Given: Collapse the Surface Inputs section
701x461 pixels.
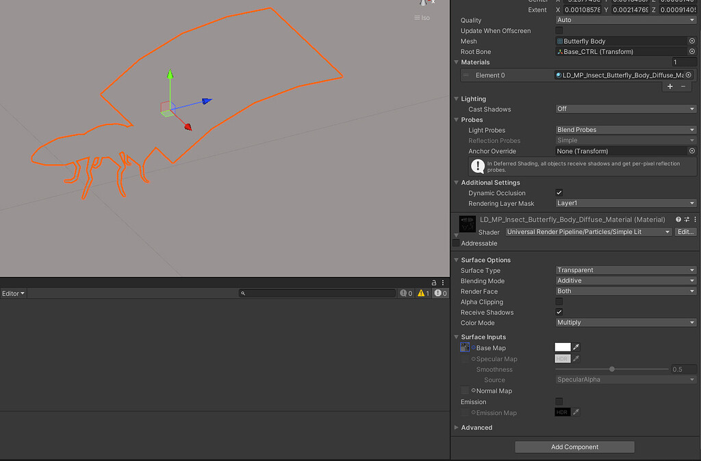Looking at the screenshot, I should pyautogui.click(x=457, y=337).
